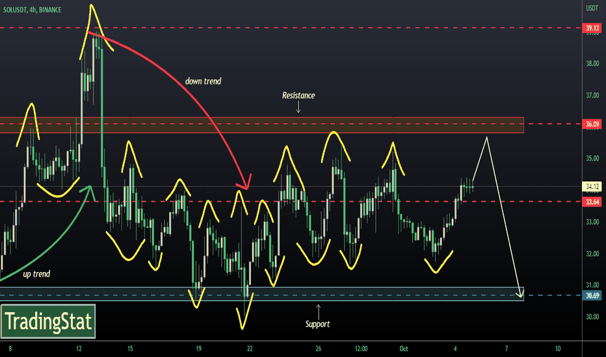Open the USDT currency label
The width and height of the screenshot is (606, 357).
(592, 8)
